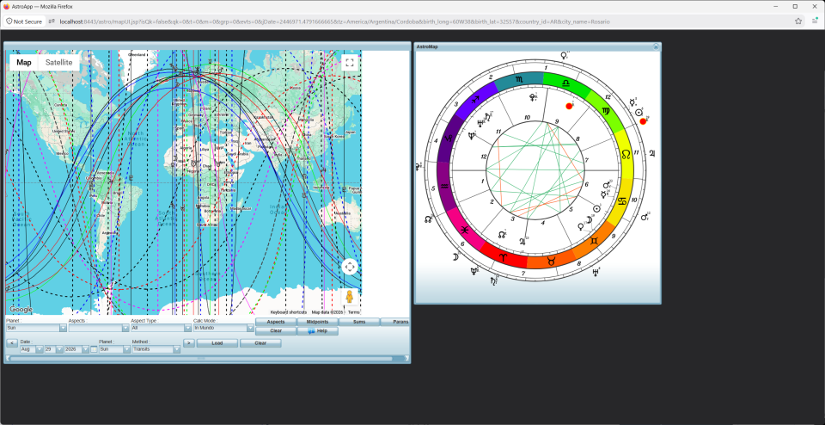The height and width of the screenshot is (425, 825).
Task: Click the Gemini sign segment in wheel
Action: 595,240
